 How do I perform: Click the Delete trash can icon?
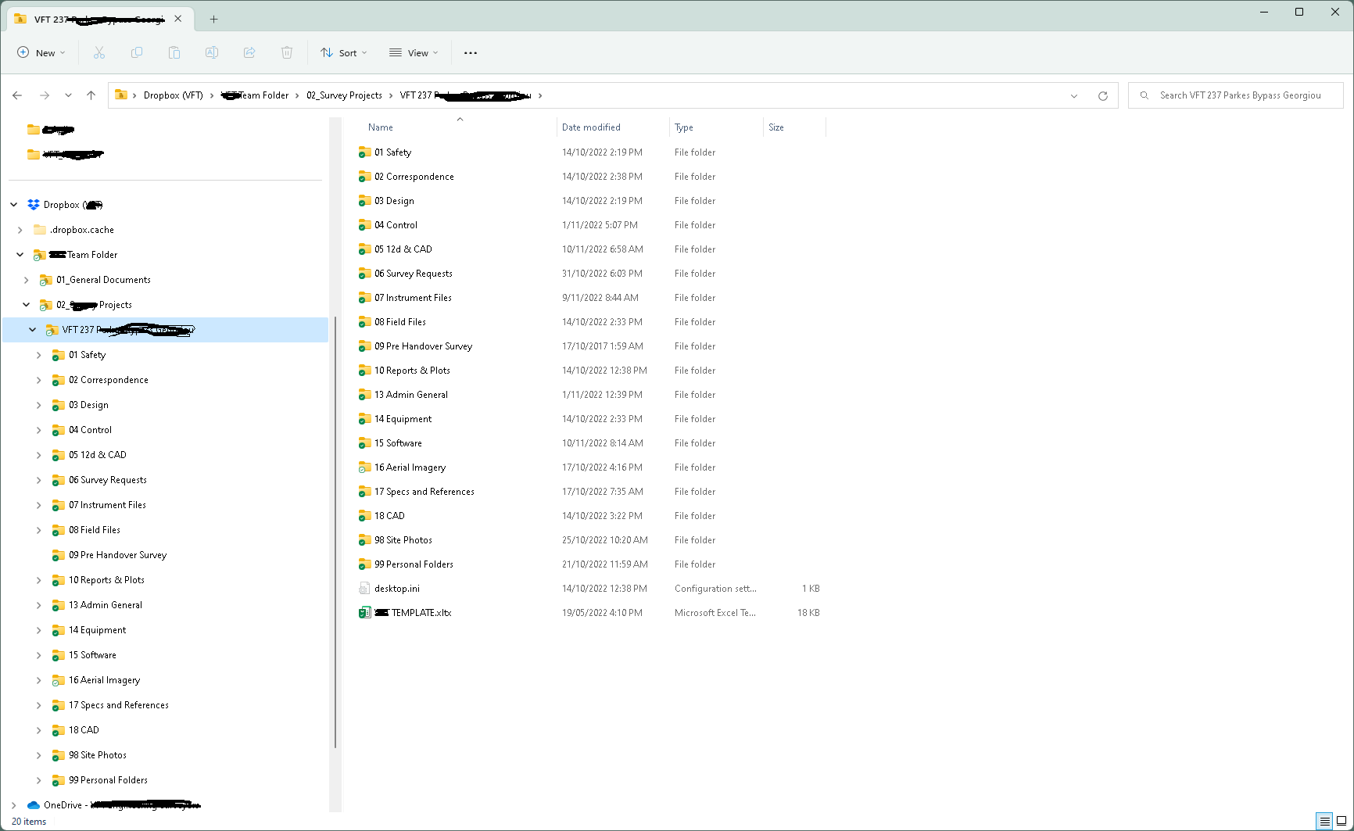point(287,52)
